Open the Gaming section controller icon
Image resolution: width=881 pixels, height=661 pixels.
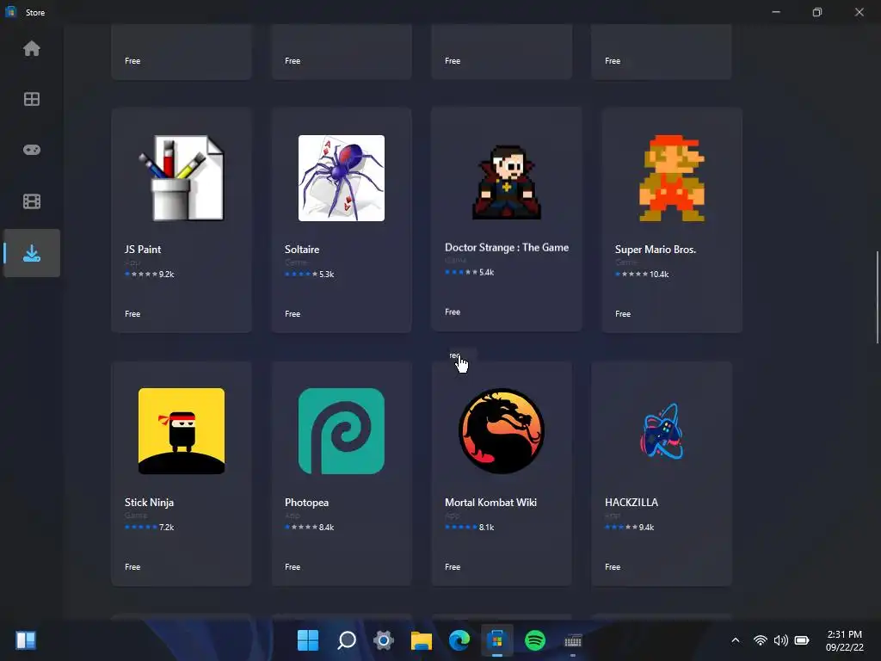tap(32, 150)
